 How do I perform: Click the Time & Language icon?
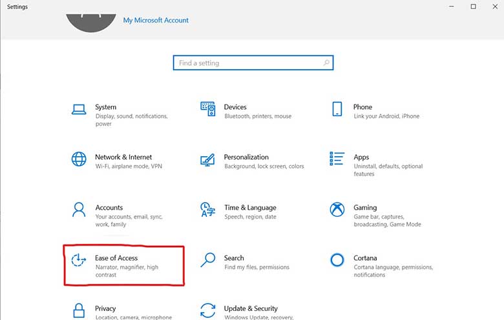(x=207, y=210)
